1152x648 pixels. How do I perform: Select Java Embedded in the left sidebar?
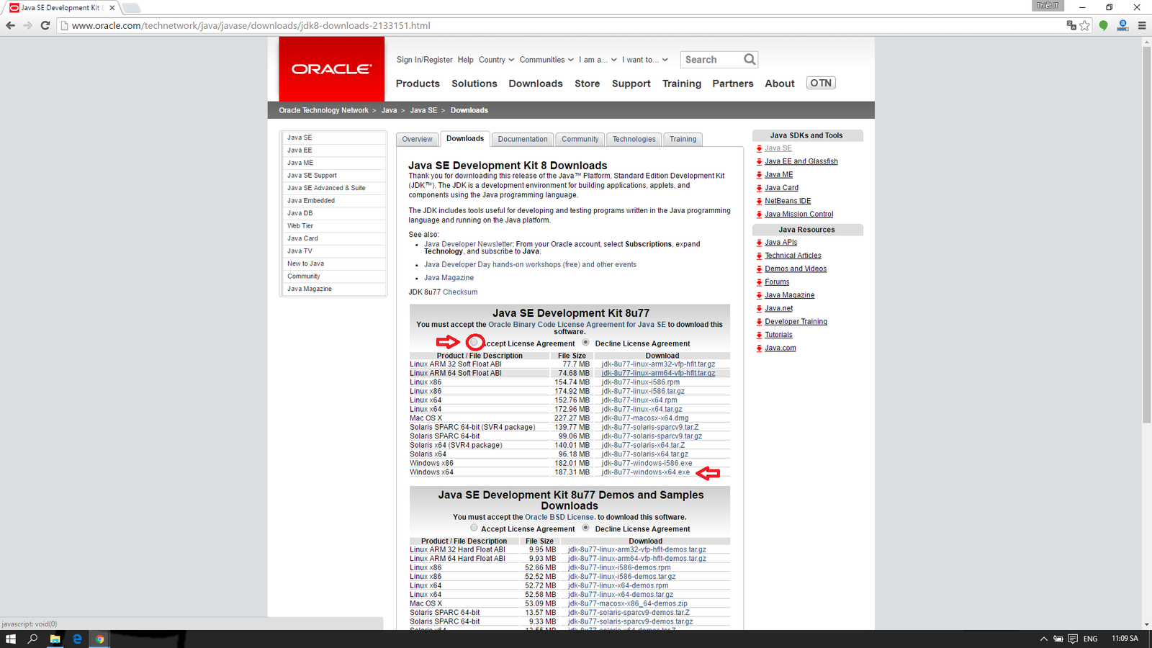[335, 201]
